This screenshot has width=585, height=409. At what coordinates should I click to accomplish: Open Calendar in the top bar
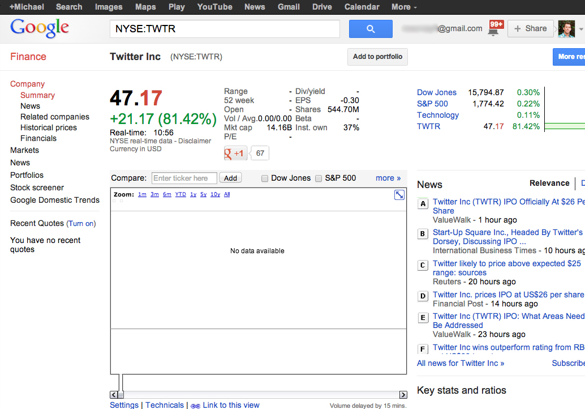pyautogui.click(x=362, y=7)
